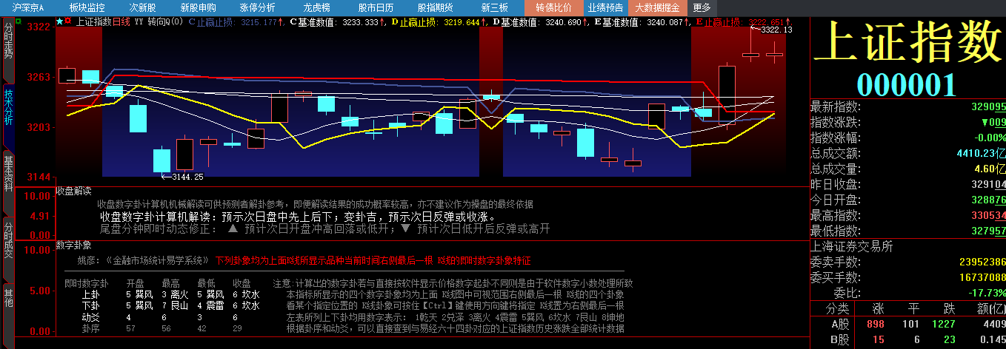The width and height of the screenshot is (1006, 349).
Task: Select the 最新指数 value row
Action: [x=907, y=107]
